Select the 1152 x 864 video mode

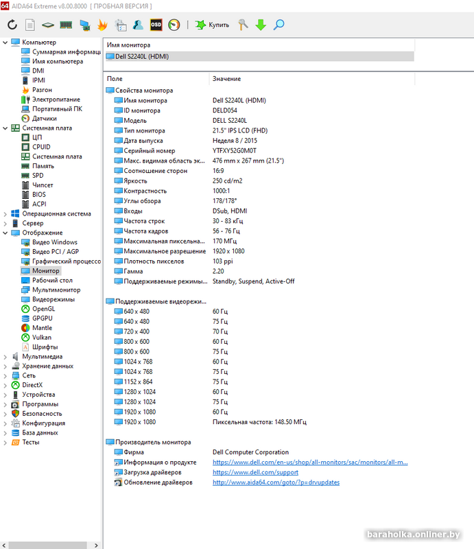[x=260, y=382]
